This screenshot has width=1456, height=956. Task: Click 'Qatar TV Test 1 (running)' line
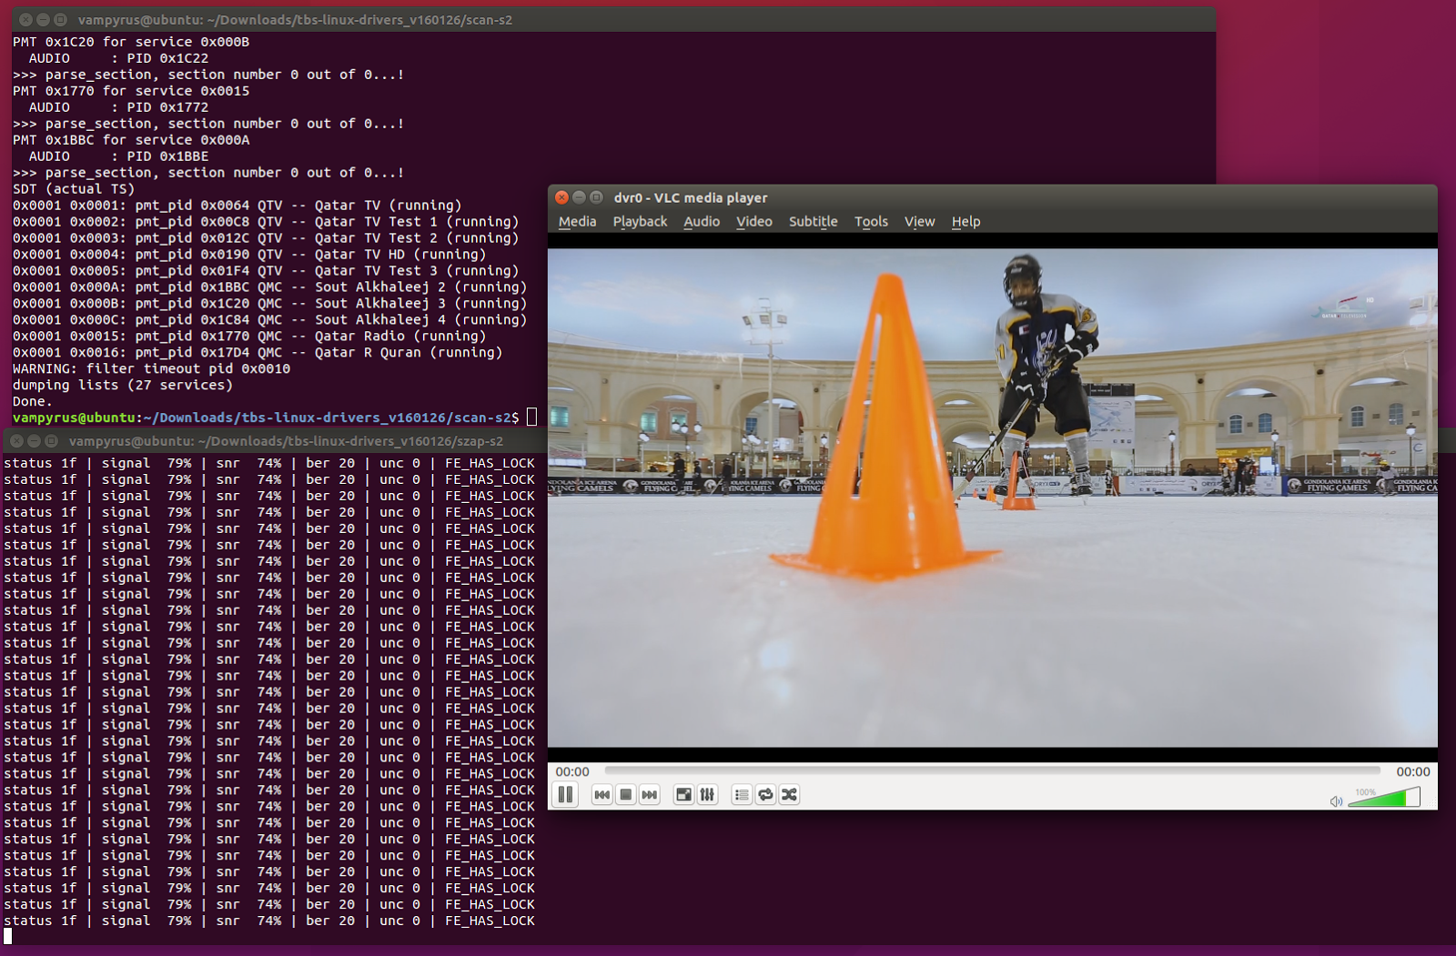click(266, 222)
